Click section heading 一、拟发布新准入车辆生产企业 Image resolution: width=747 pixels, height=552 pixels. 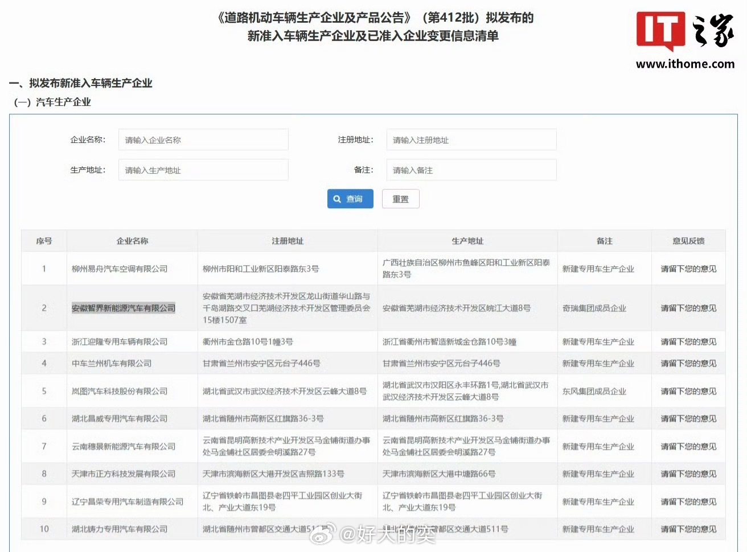(x=81, y=83)
